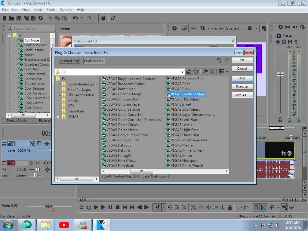Image resolution: width=308 pixels, height=231 pixels.
Task: Adjust Master volume fader handle
Action: point(280,75)
